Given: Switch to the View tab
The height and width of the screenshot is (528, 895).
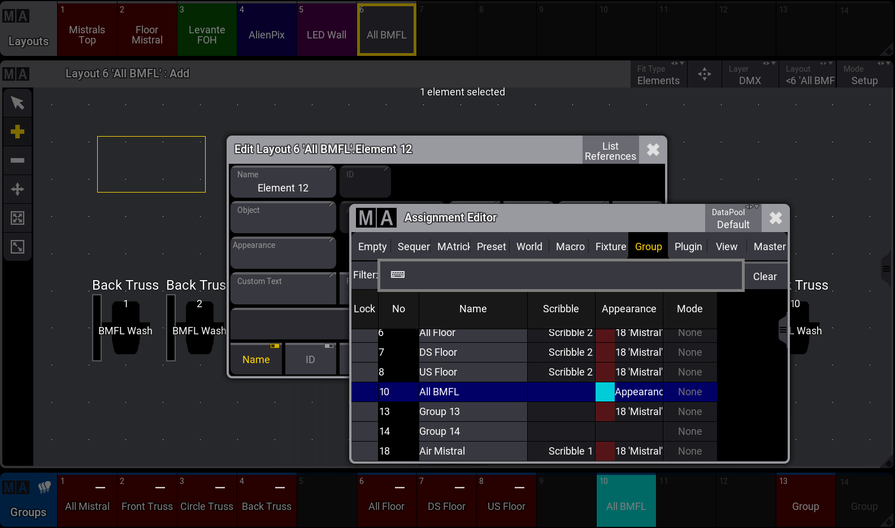Looking at the screenshot, I should [727, 247].
